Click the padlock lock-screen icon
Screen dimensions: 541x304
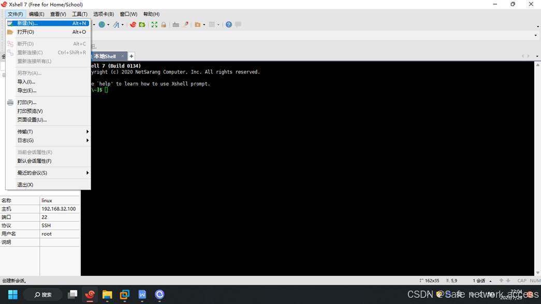click(x=164, y=24)
